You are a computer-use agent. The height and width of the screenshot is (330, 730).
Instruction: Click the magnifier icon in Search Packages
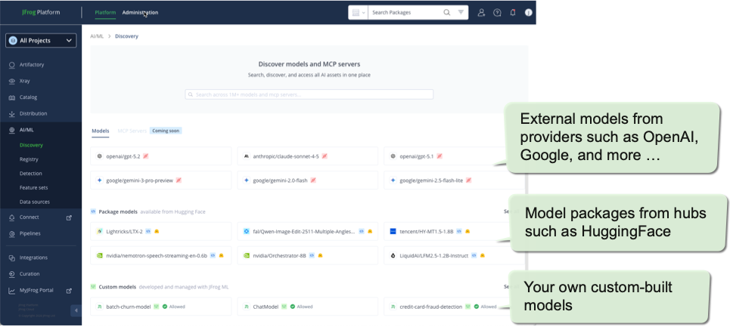447,13
